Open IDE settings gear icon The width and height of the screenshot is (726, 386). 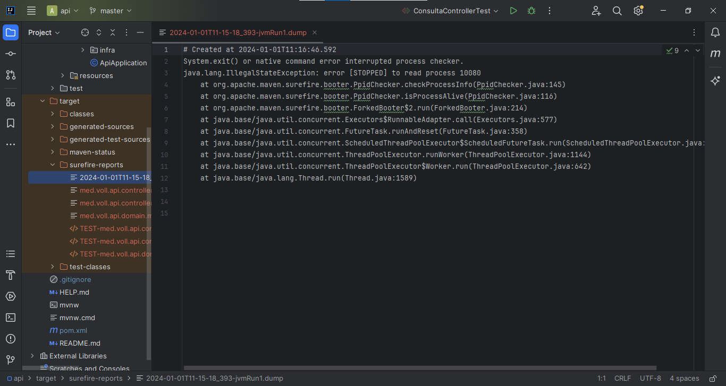[638, 11]
